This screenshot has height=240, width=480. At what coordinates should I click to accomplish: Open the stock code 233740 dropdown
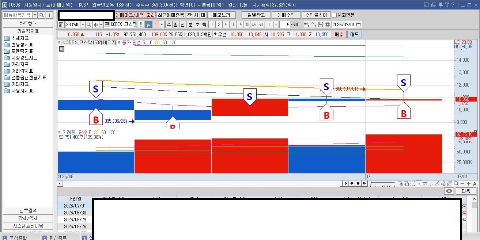click(x=83, y=24)
